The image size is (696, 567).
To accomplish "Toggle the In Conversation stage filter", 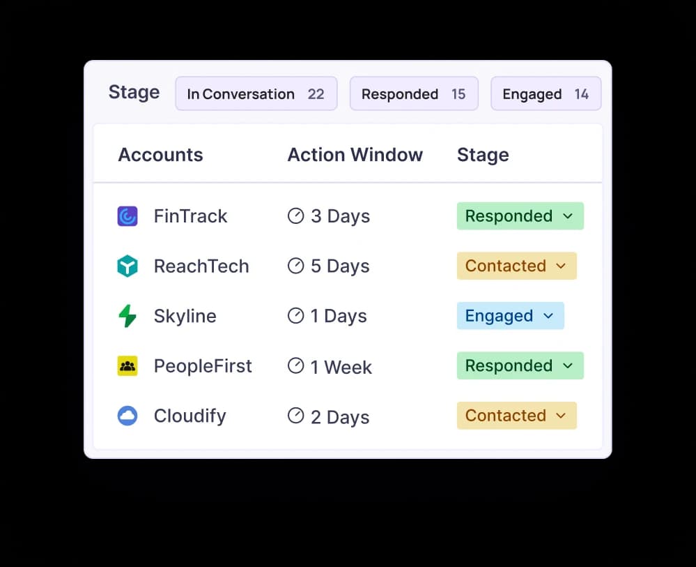I will pos(256,93).
